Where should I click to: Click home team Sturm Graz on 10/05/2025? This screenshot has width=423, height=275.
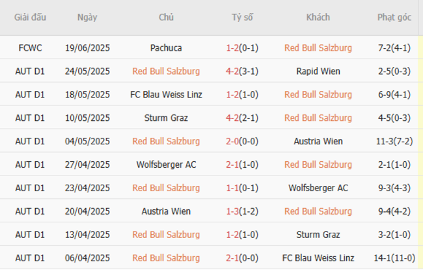[x=166, y=118]
